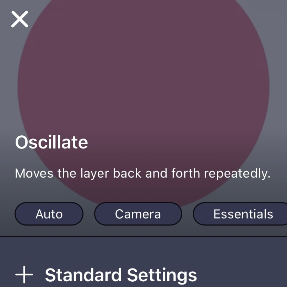Viewport: 287px width, 287px height.
Task: Tap the Standard Settings label text
Action: coord(121,275)
